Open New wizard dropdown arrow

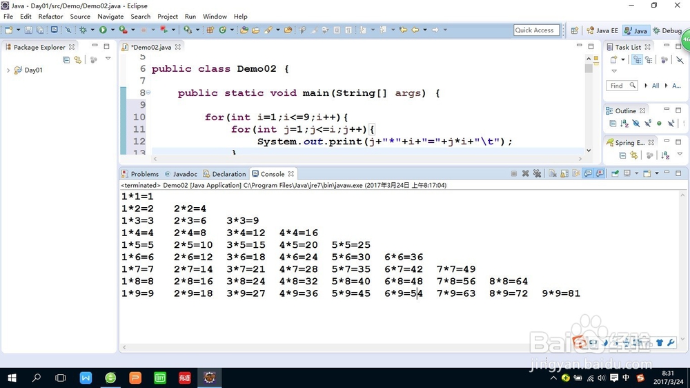coord(18,30)
